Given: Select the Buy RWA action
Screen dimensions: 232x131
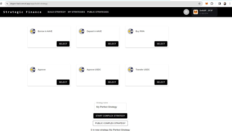Looking at the screenshot, I should coord(161,44).
